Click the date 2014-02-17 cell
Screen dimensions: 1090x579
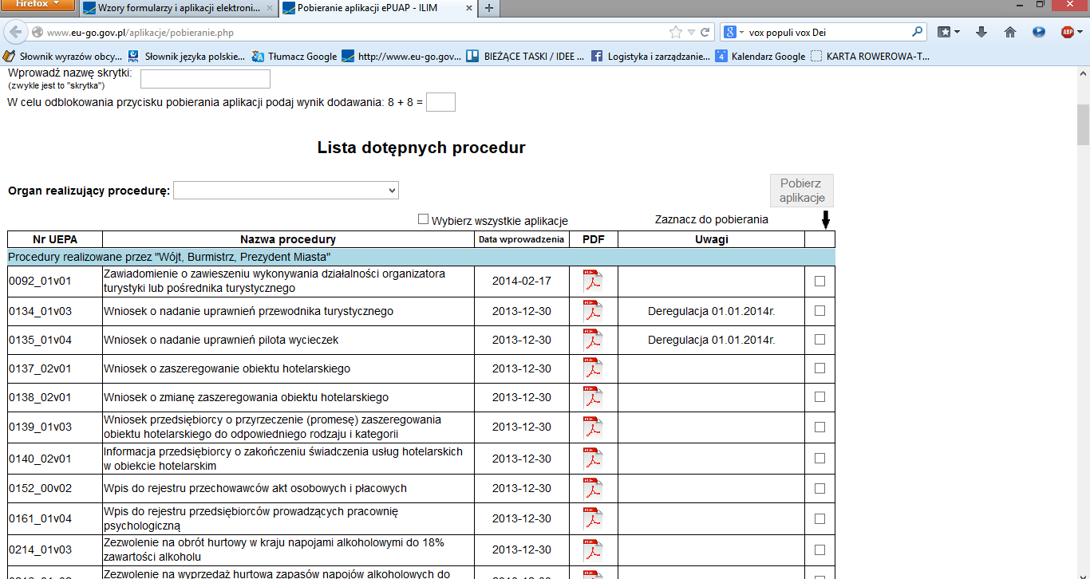pos(521,281)
